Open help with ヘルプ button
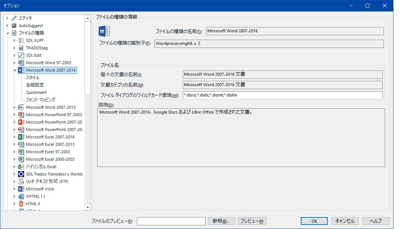The image size is (415, 229). [376, 221]
